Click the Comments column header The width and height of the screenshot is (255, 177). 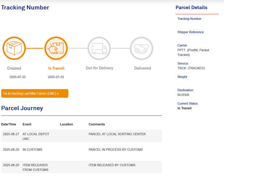point(97,124)
